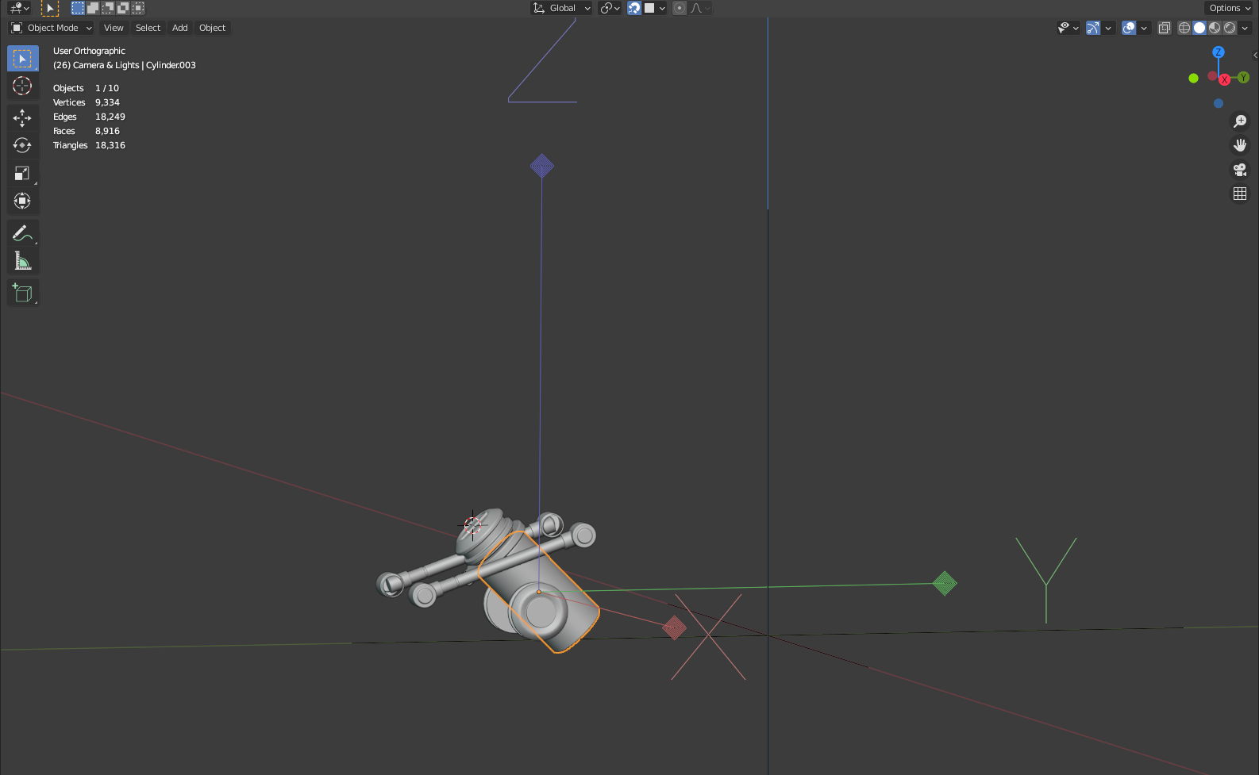Activate the Rotate tool
The image size is (1259, 775).
point(22,145)
